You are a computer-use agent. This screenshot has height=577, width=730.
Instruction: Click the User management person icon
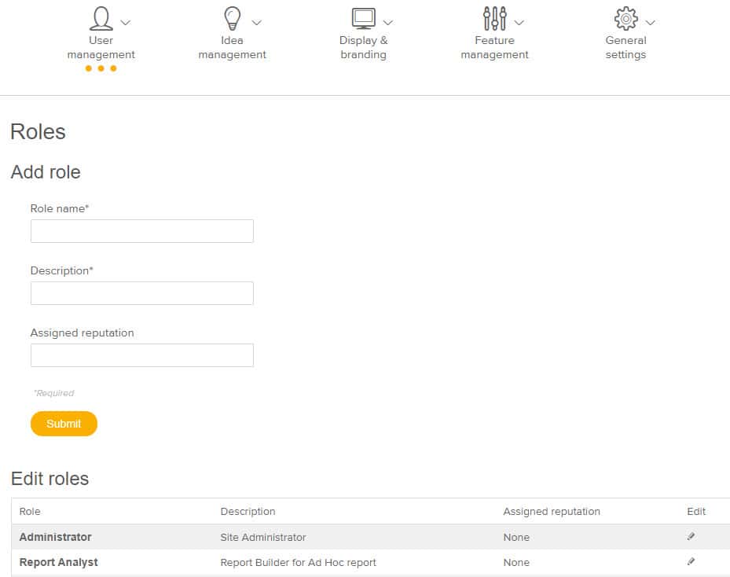[x=101, y=18]
